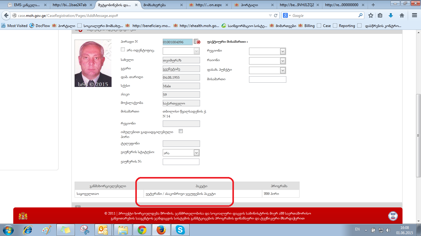Expand the 'ვაუჩერის სტატუსი' dropdown
421x236 pixels.
[196, 153]
